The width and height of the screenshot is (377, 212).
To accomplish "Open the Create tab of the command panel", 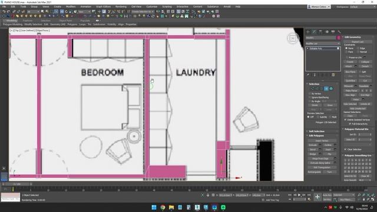I will click(308, 32).
